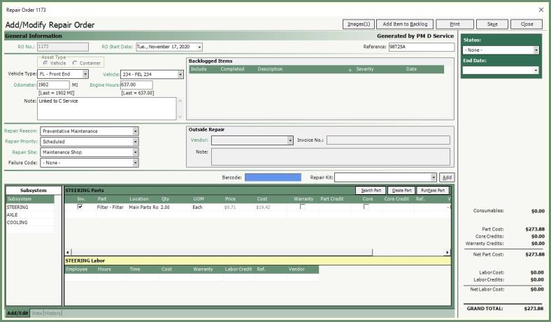Open Images(1) for this repair order
Screen dimensions: 551x322
click(x=359, y=24)
